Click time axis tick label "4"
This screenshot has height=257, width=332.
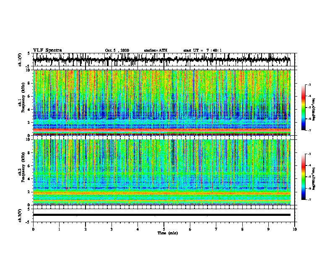138,229
